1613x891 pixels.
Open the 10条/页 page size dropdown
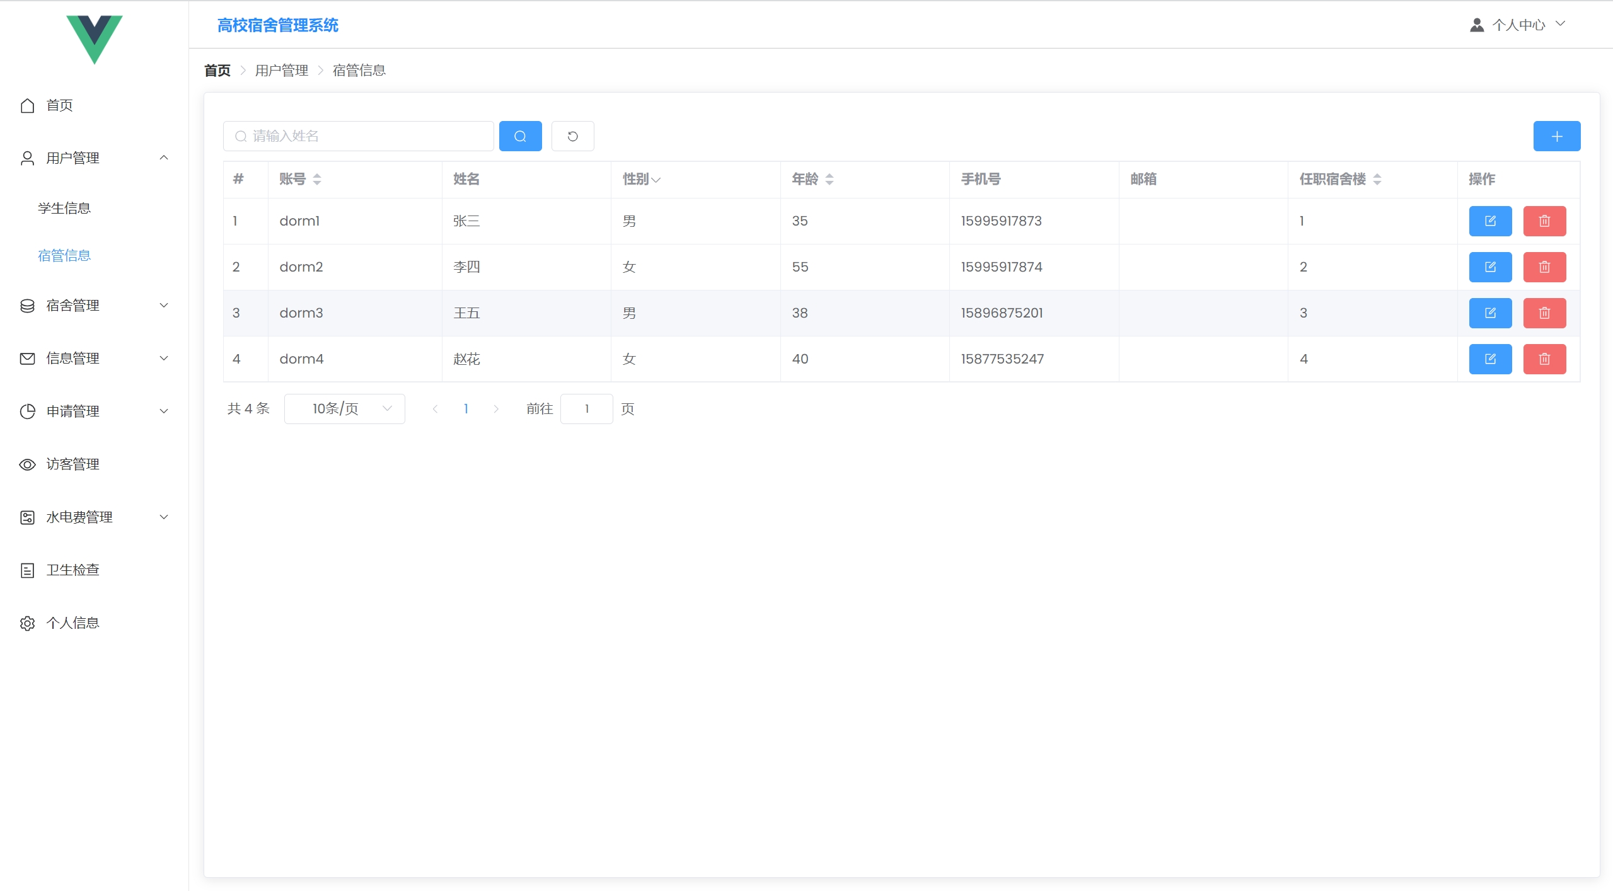(x=344, y=409)
